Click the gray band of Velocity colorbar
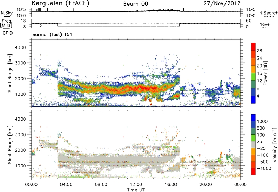Screen dimensions: 278x192 pos(253,145)
